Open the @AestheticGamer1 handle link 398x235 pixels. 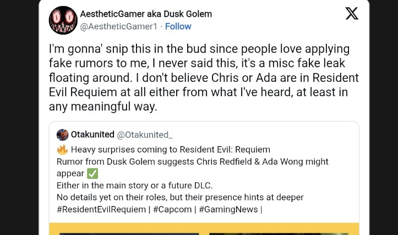[x=119, y=26]
